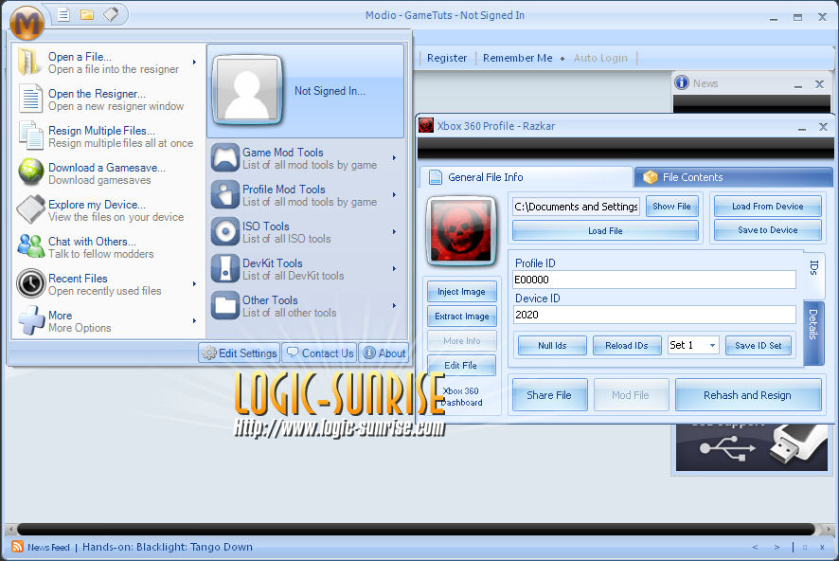Viewport: 839px width, 561px height.
Task: Close the news feed bar
Action: click(x=822, y=547)
